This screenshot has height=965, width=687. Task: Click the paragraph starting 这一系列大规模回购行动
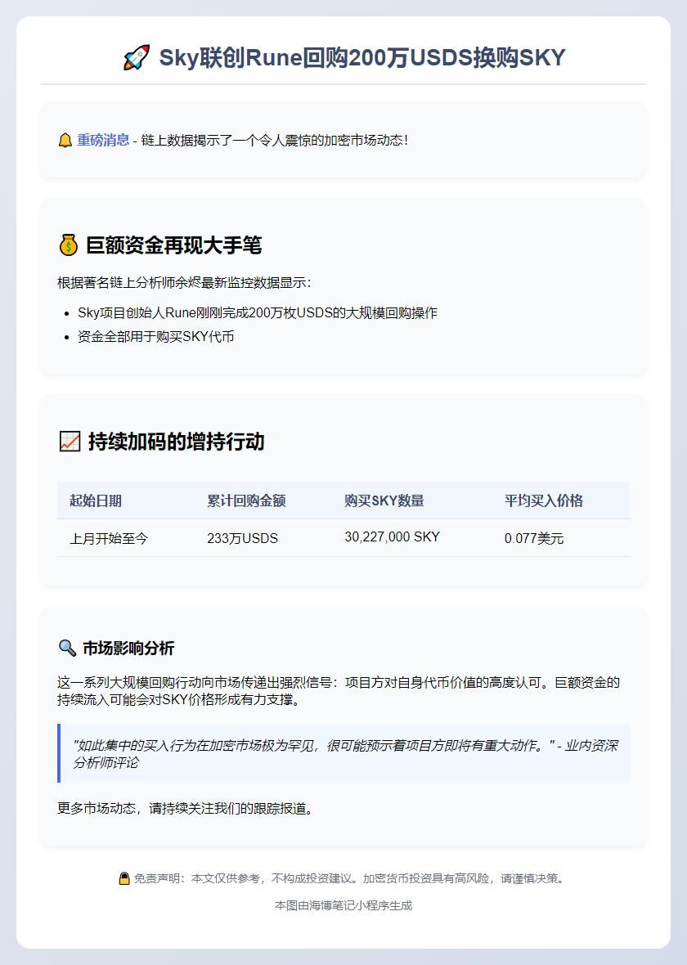(x=339, y=691)
